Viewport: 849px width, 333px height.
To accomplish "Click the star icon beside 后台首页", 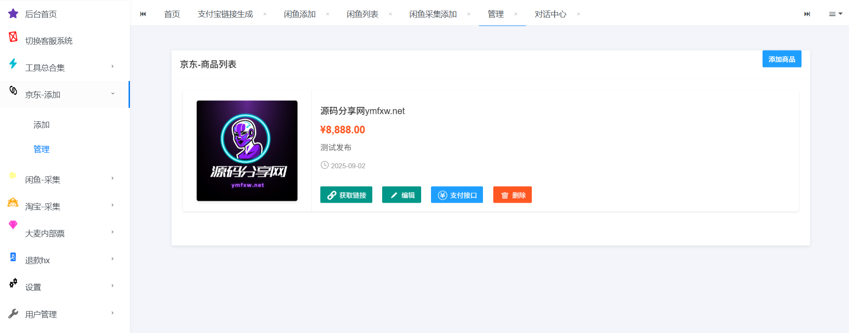I will click(13, 13).
